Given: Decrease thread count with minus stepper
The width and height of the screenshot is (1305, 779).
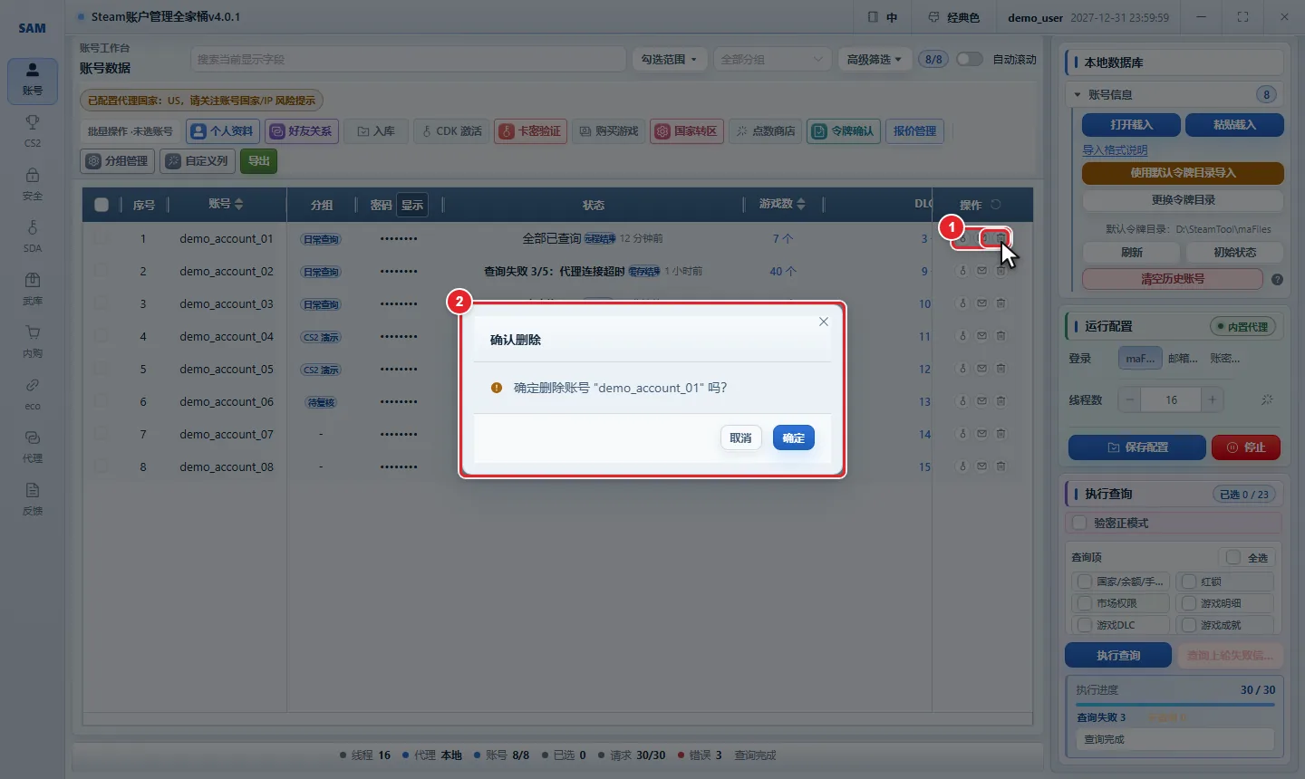Looking at the screenshot, I should (1129, 399).
